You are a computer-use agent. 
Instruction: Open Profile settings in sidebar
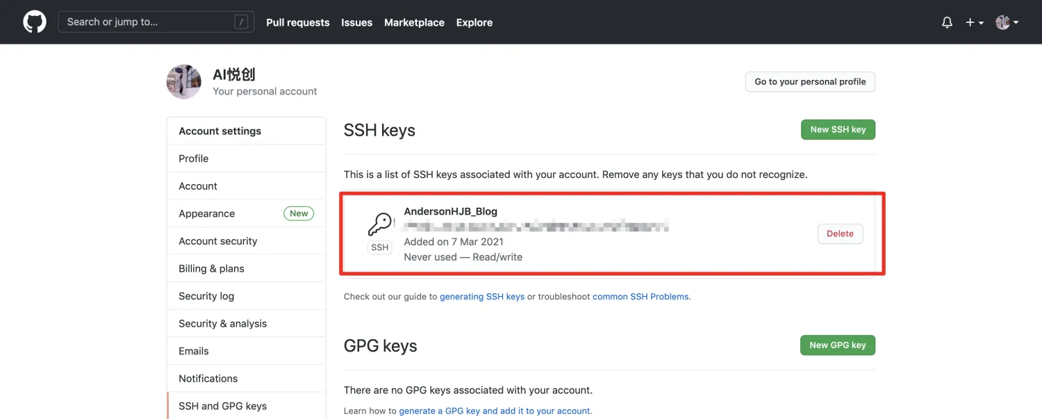click(x=247, y=158)
